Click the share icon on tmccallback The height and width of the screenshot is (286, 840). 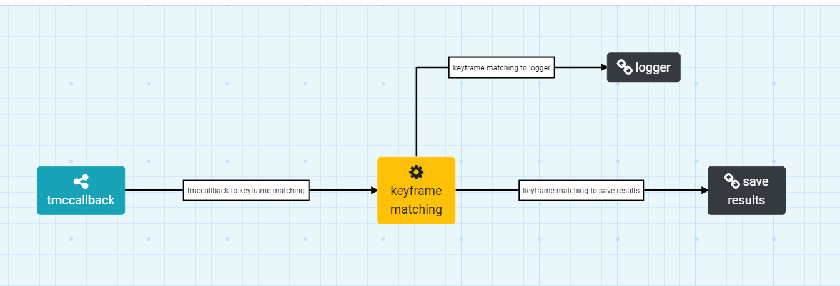click(x=81, y=182)
